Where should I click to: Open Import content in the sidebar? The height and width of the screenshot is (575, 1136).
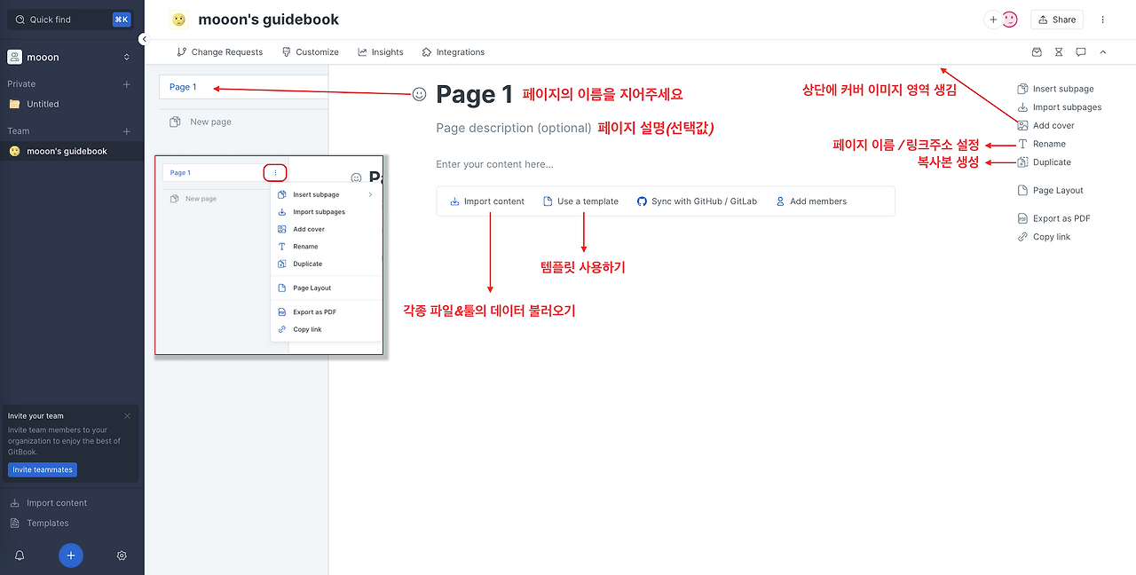pos(57,503)
